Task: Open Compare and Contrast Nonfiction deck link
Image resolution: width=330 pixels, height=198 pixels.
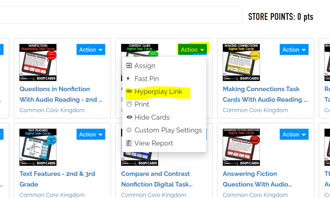Action: 157,179
